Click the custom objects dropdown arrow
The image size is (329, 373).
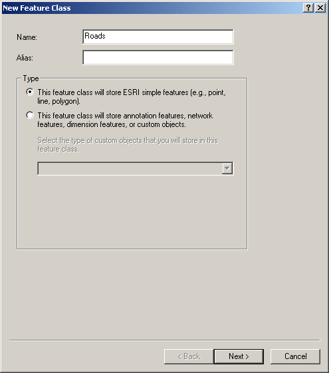coord(227,169)
